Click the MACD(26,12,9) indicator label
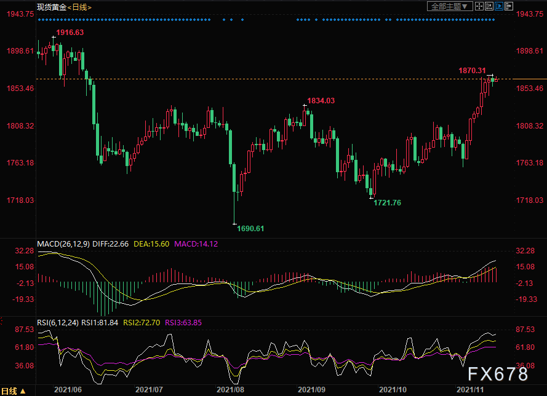547x396 pixels. tap(63, 244)
